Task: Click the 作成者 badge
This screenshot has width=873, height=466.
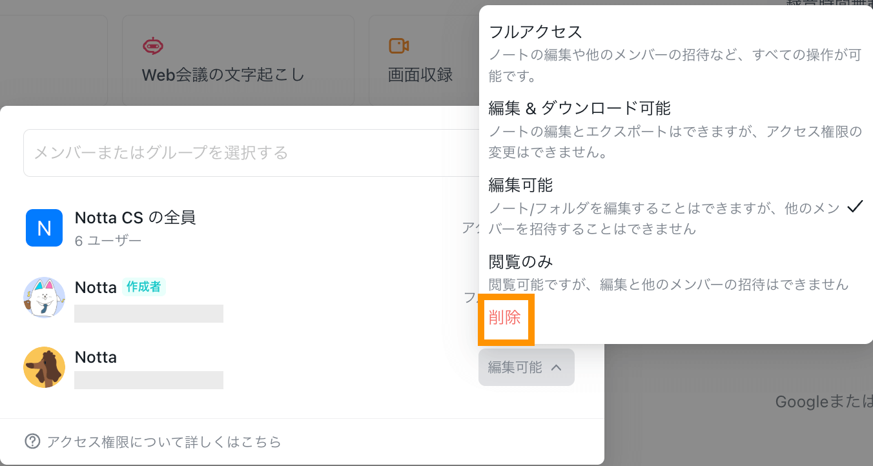Action: click(144, 287)
